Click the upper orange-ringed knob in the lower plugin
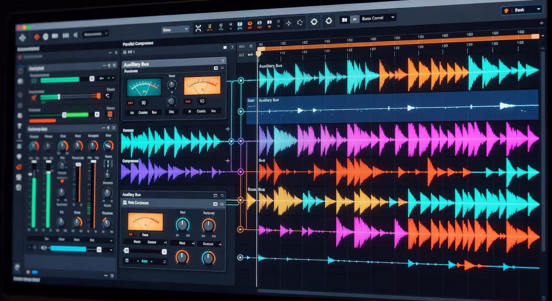 [x=209, y=225]
